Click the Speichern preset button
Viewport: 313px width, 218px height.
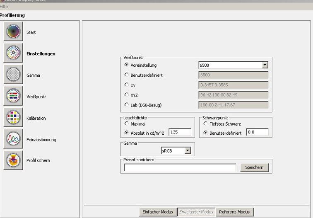pos(254,167)
